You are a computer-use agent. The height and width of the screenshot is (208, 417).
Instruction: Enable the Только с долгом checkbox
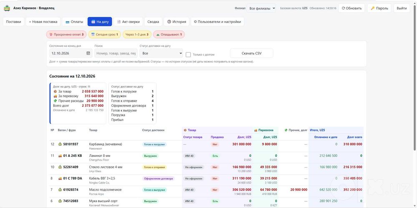pos(188,55)
